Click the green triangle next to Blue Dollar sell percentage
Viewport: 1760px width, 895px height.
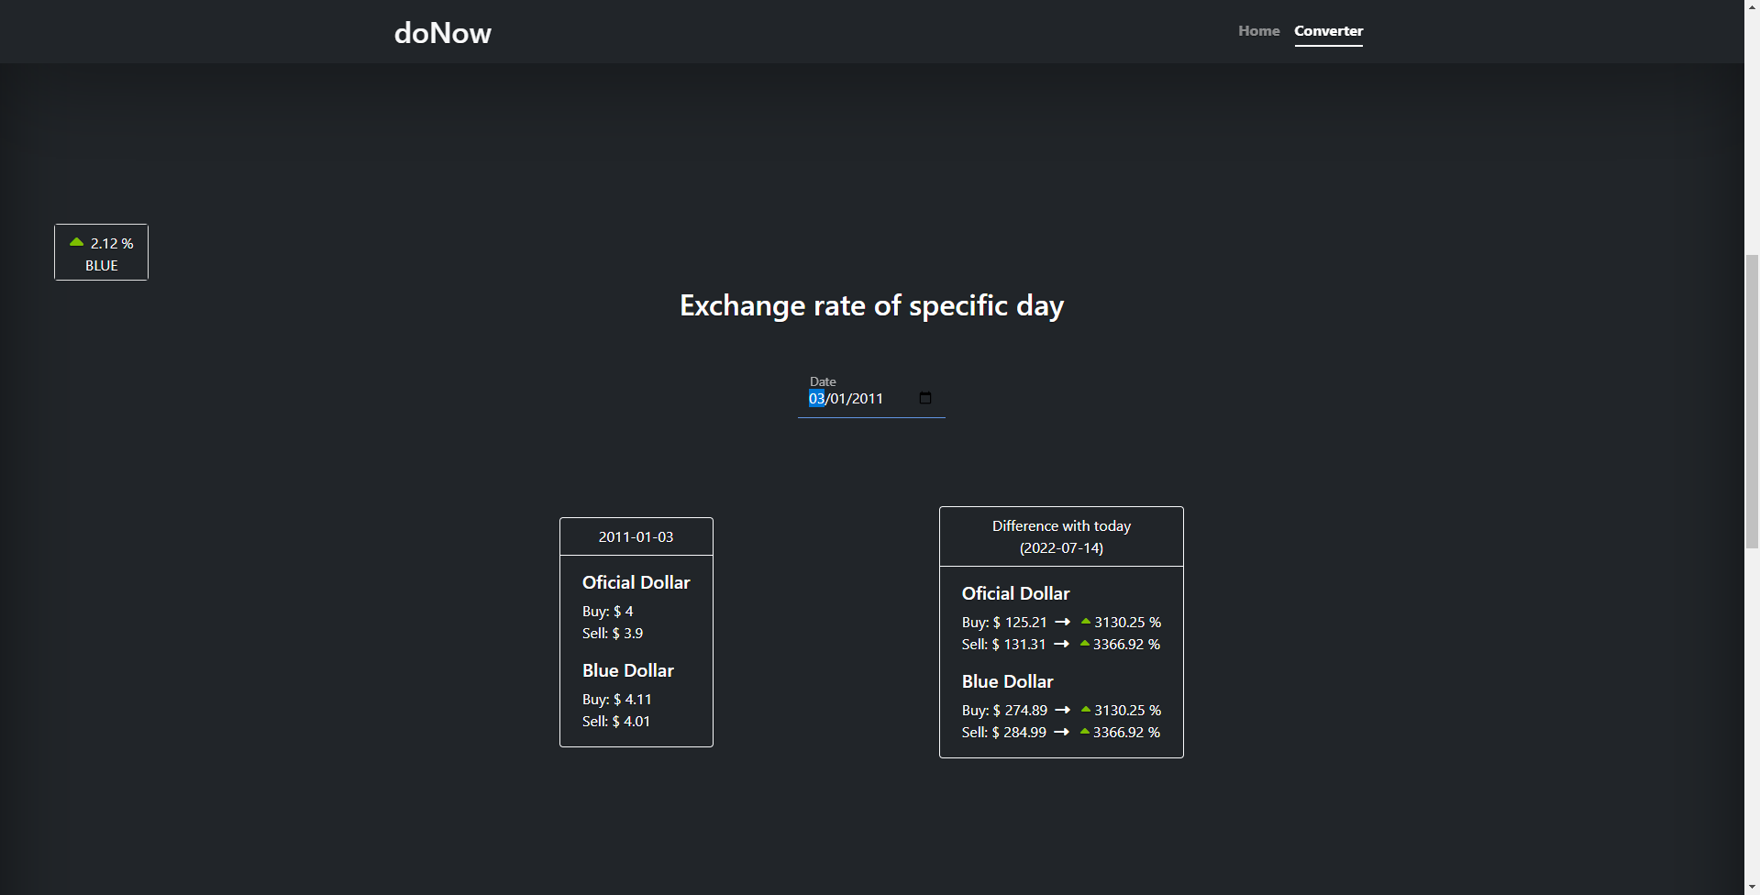pyautogui.click(x=1083, y=731)
